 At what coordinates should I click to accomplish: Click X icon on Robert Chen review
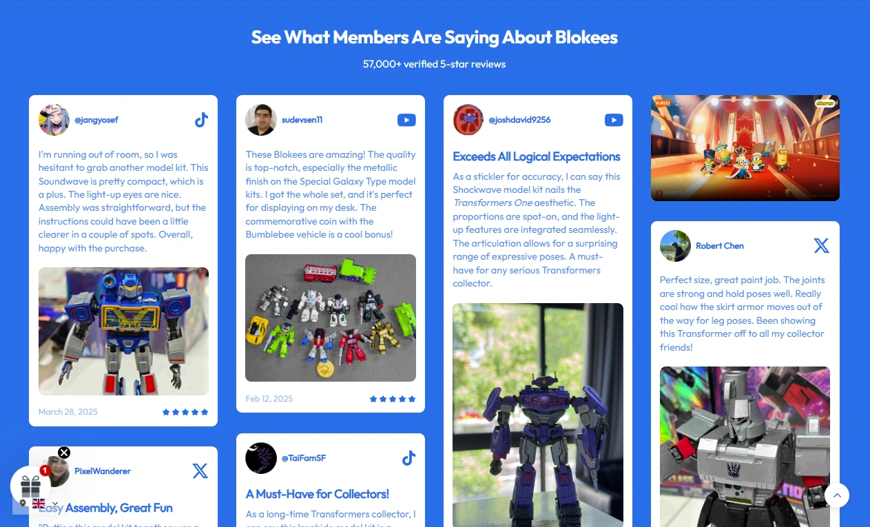coord(821,246)
